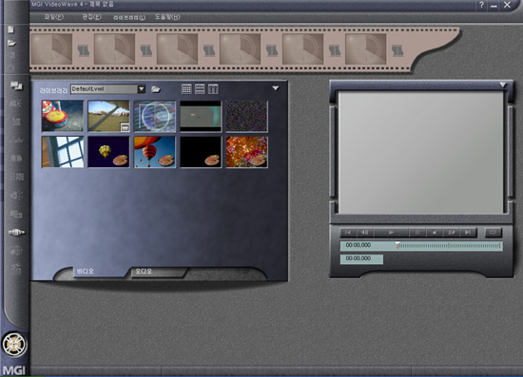Select the yellow balloon on dark thumbnail
This screenshot has width=523, height=377.
pos(108,152)
